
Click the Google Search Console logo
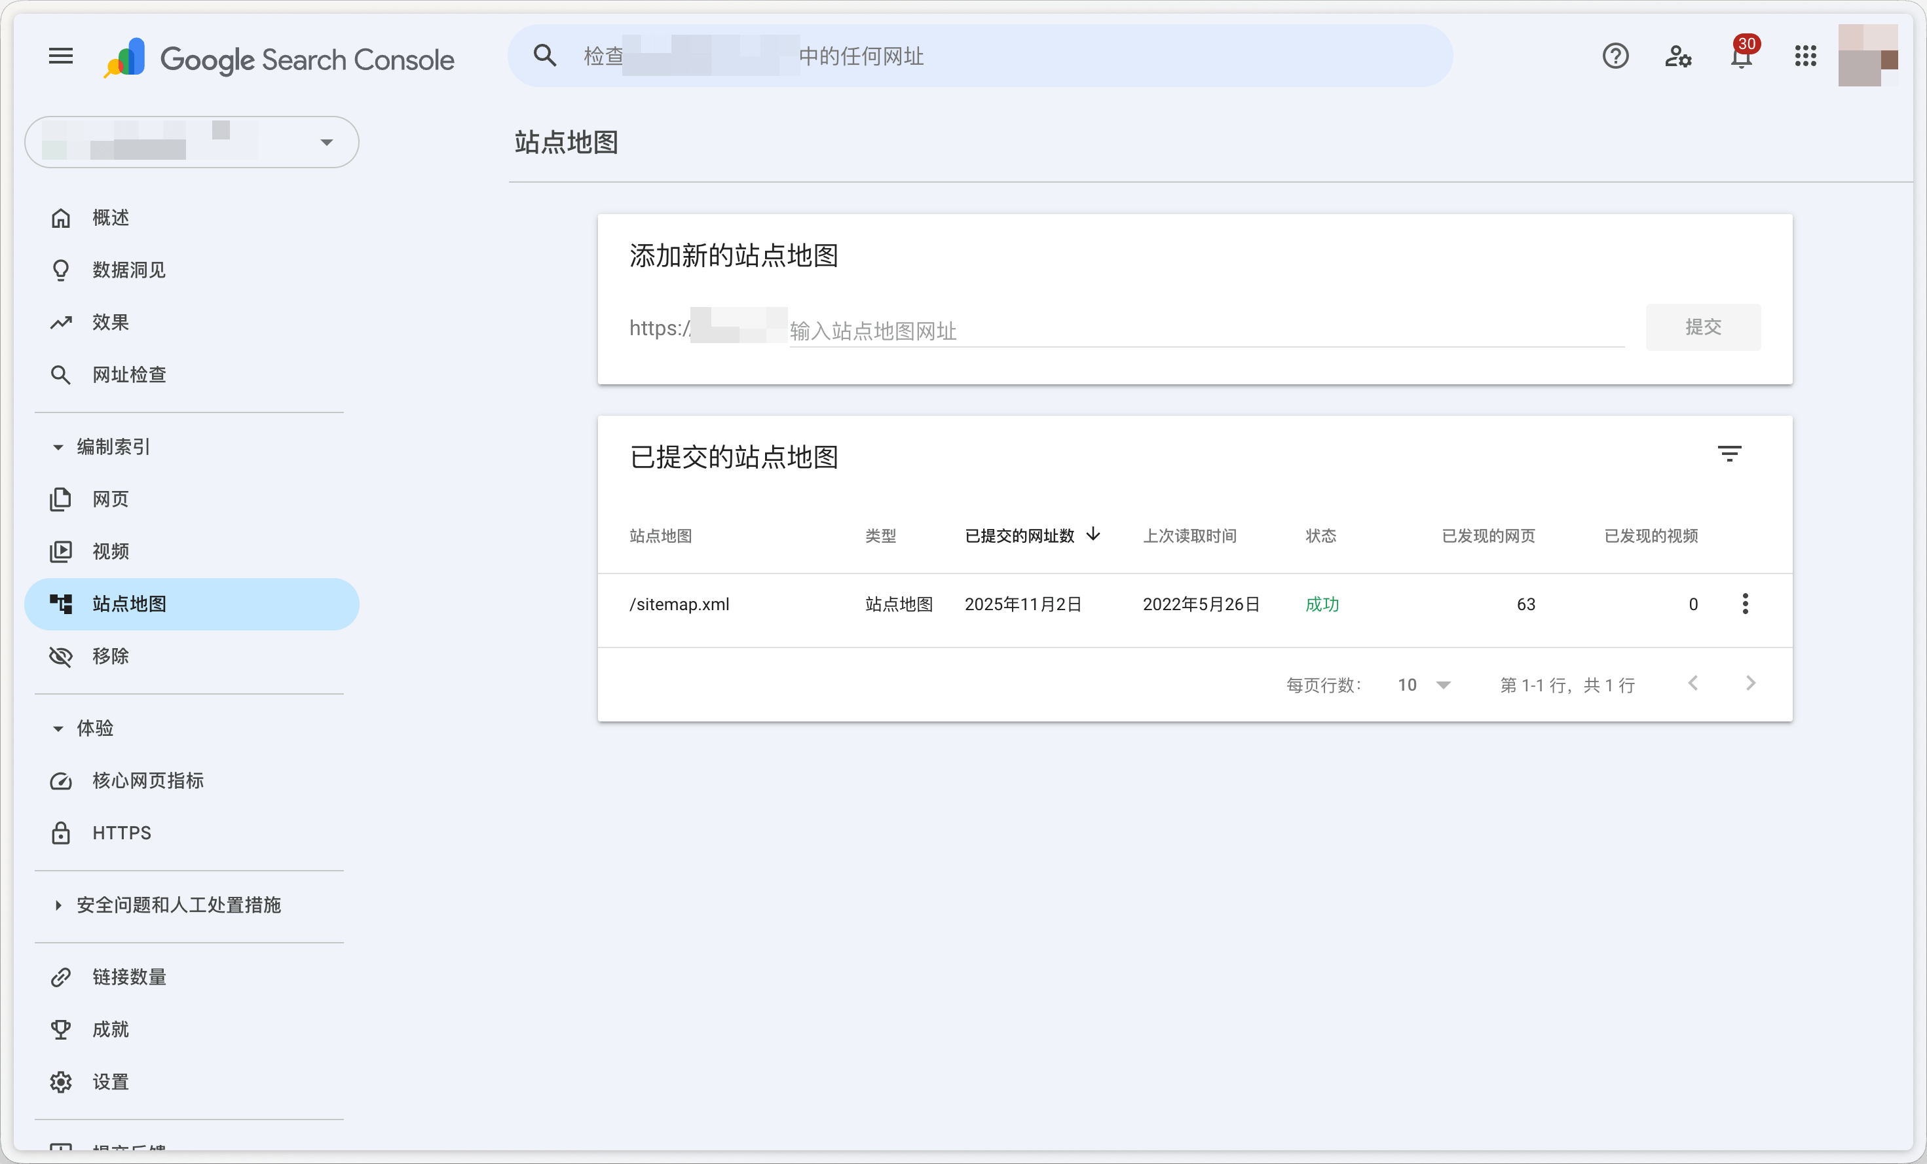[279, 59]
